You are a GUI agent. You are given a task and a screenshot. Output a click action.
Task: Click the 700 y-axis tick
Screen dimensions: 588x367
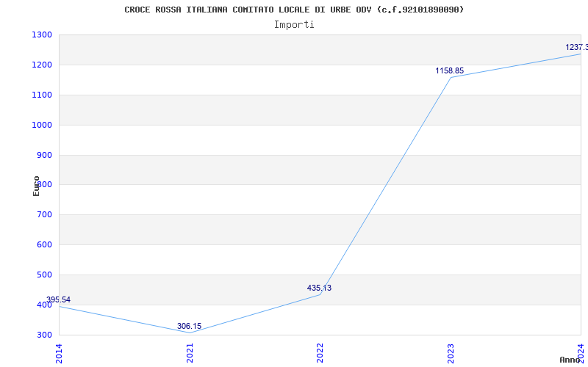click(x=45, y=215)
